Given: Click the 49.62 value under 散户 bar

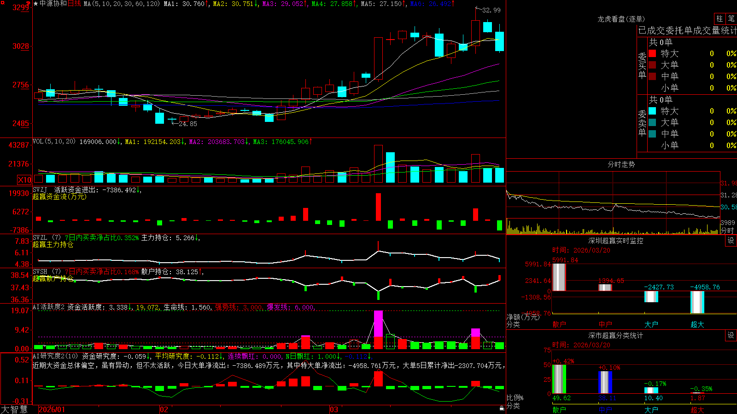Looking at the screenshot, I should pyautogui.click(x=562, y=398).
